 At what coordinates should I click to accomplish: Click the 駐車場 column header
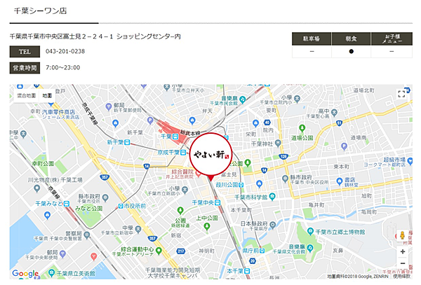312,39
